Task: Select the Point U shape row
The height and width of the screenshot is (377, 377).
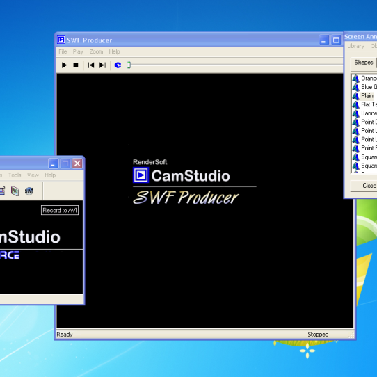Action: click(x=364, y=131)
